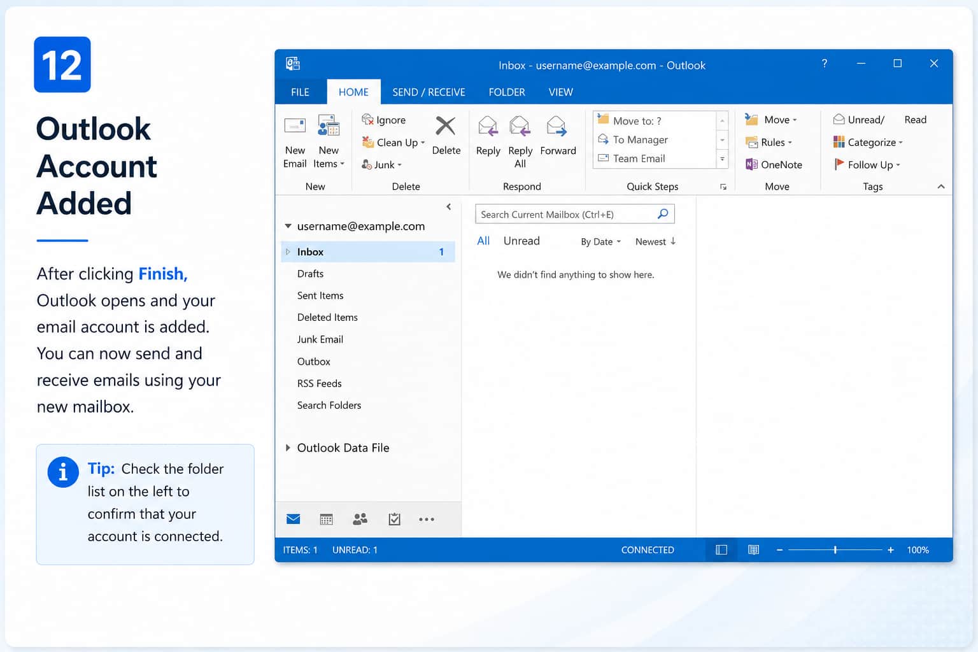Viewport: 978px width, 652px height.
Task: Select the Inbox folder
Action: click(x=368, y=252)
